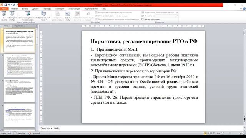Select slide 1 thumbnail
This screenshot has width=246, height=138.
point(19,40)
